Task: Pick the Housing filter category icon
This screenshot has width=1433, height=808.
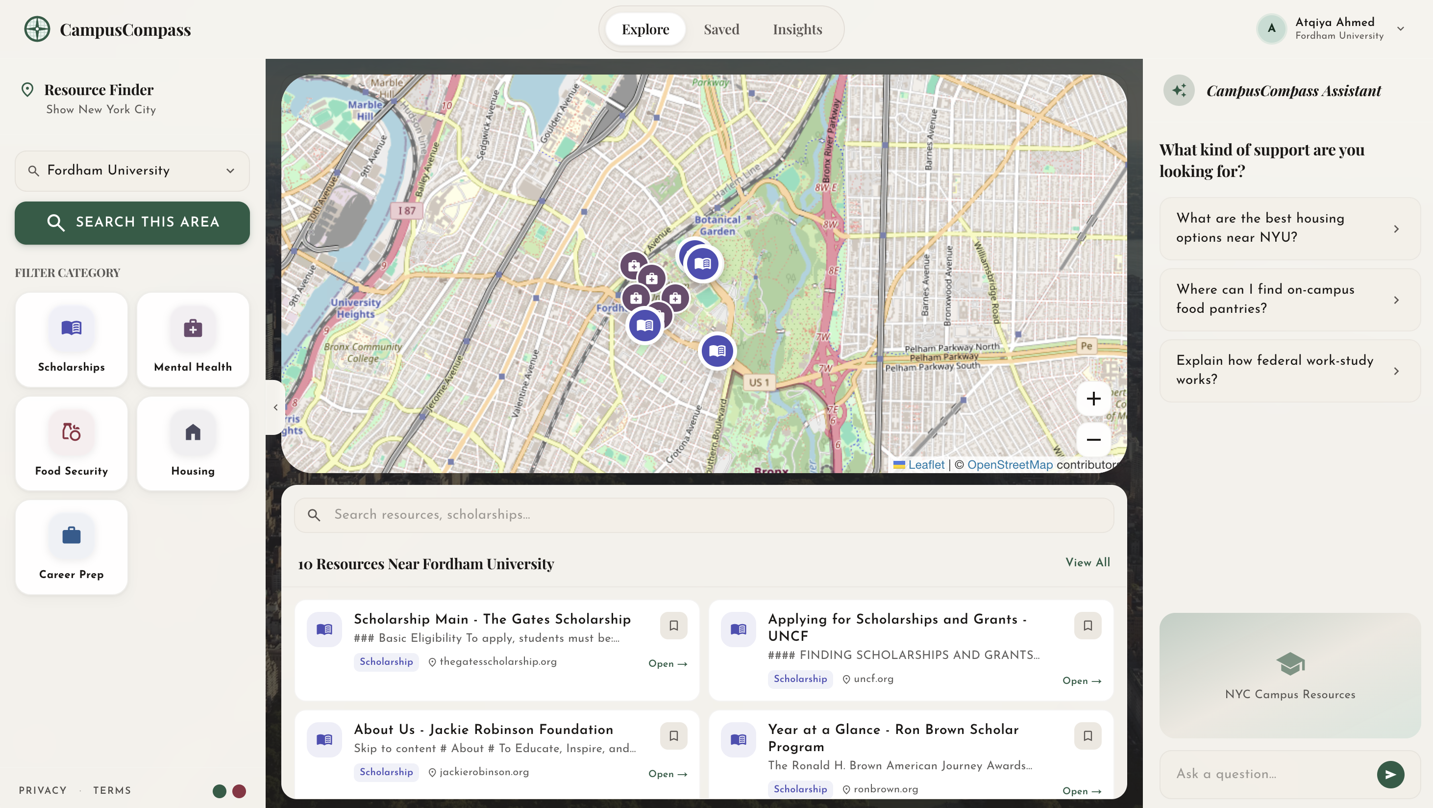Action: (193, 432)
